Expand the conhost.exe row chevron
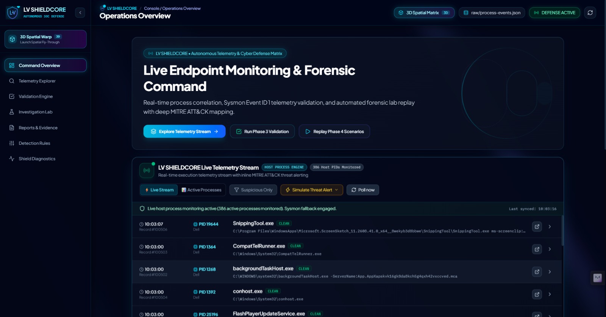The width and height of the screenshot is (606, 317). (550, 294)
